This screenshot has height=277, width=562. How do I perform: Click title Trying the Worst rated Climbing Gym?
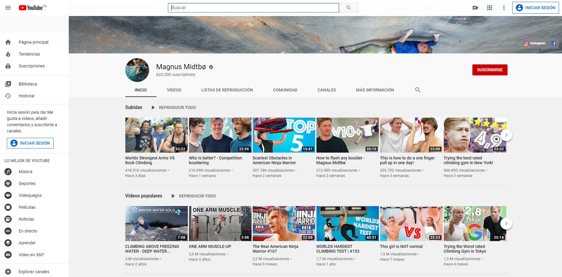(465, 249)
